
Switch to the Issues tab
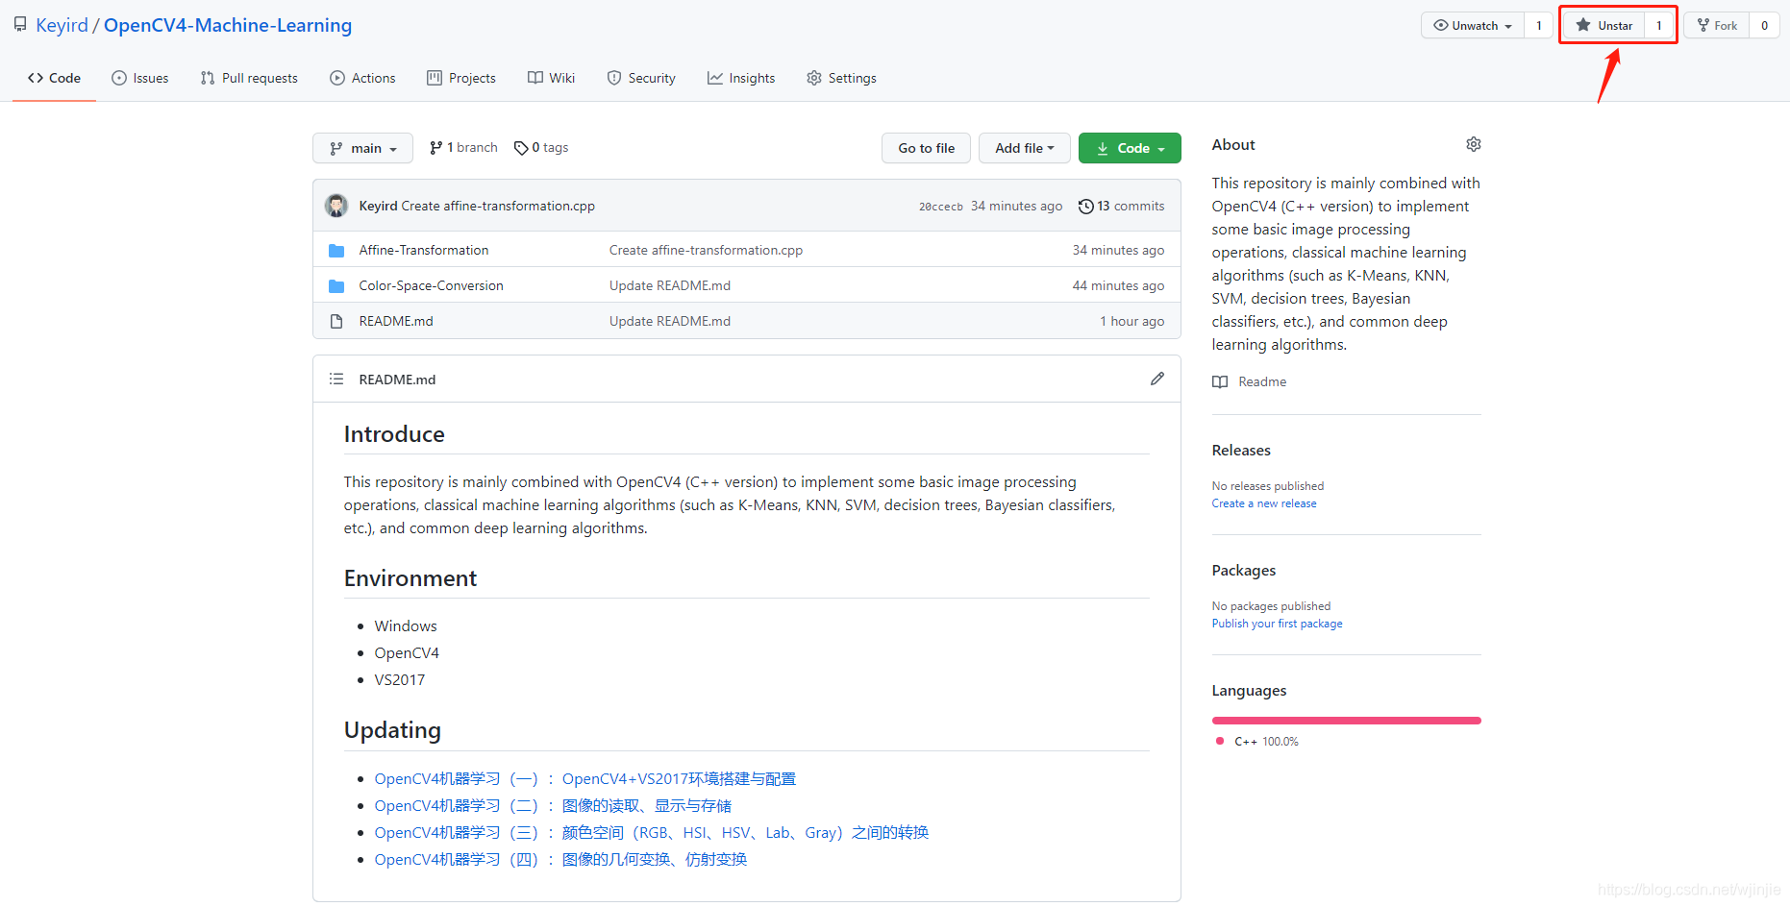[x=140, y=78]
